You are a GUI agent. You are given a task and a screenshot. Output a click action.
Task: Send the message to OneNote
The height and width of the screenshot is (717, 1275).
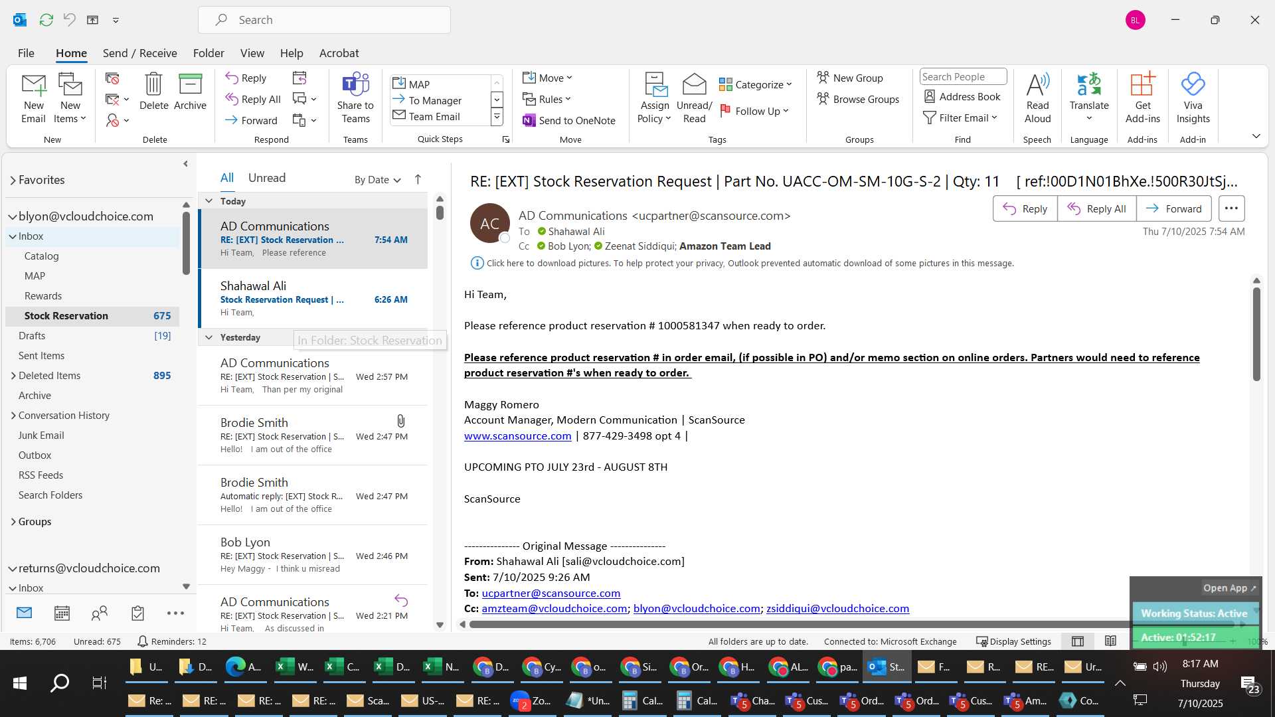click(x=569, y=120)
